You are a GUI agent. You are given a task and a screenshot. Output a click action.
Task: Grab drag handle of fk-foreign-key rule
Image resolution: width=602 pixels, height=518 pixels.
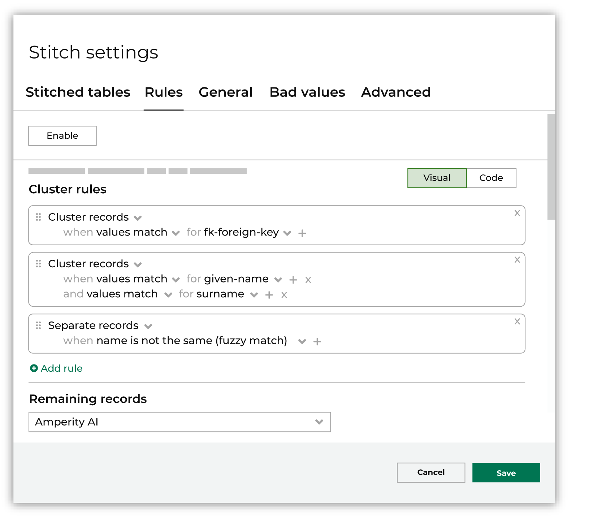click(x=39, y=217)
